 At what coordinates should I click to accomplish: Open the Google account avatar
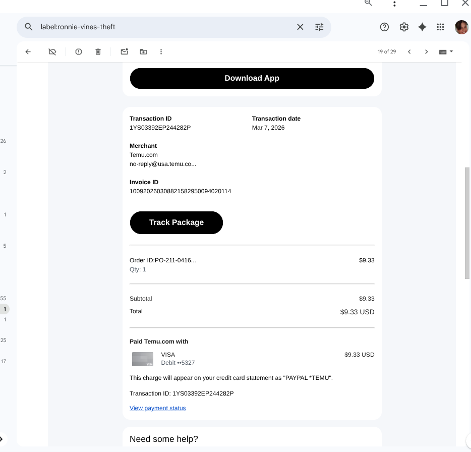click(461, 27)
